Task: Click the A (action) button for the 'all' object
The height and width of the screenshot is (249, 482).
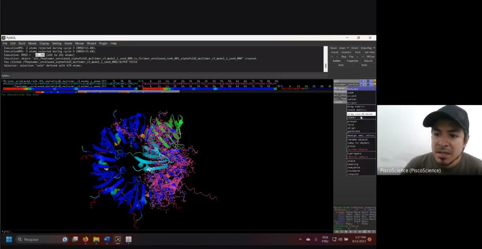Action: (x=362, y=81)
